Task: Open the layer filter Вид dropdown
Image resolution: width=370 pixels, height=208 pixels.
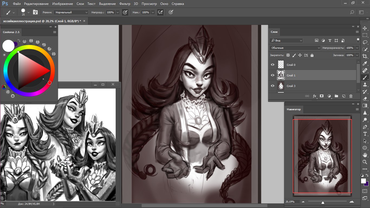Action: pos(286,41)
